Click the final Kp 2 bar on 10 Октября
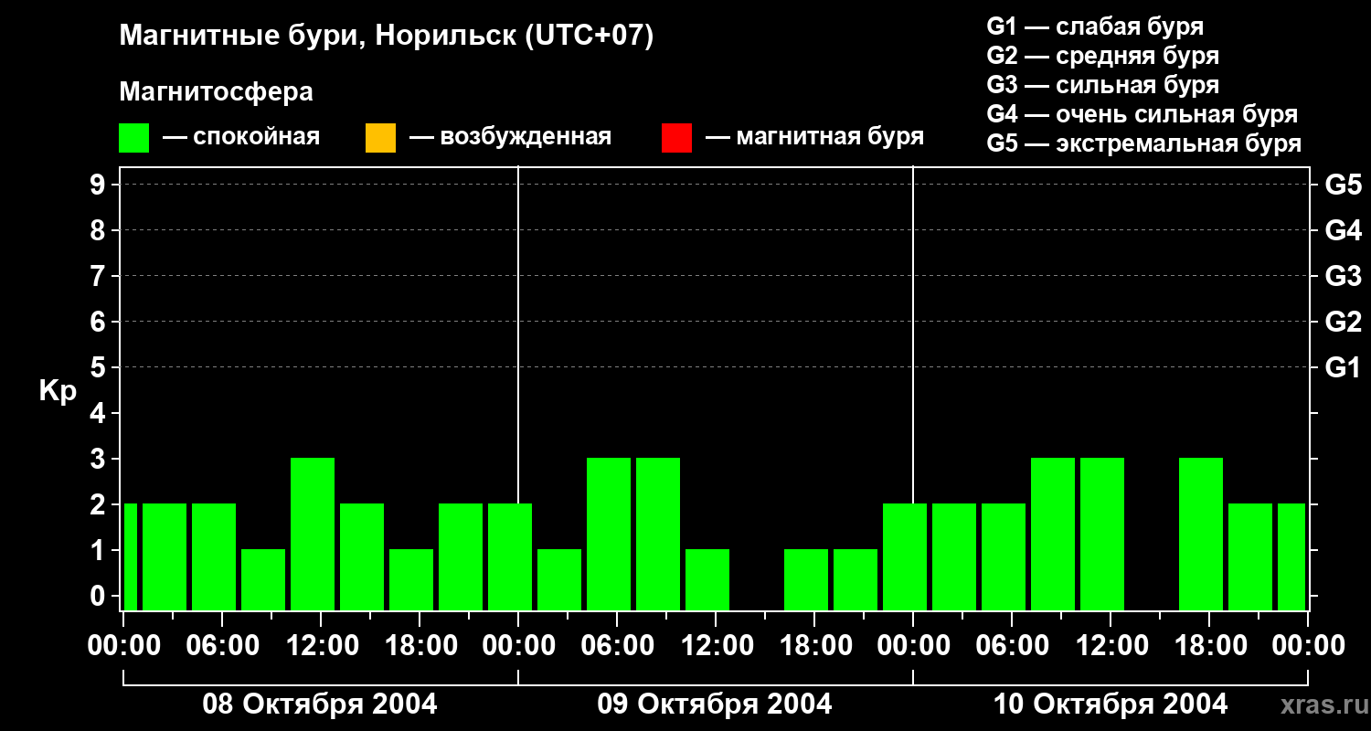The width and height of the screenshot is (1371, 731). (1291, 556)
